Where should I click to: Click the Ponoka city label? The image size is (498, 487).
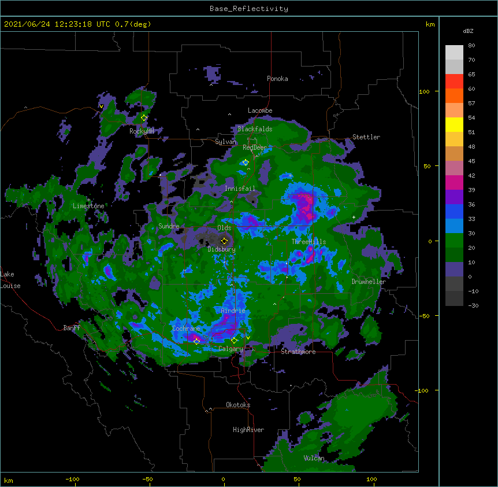coord(277,79)
